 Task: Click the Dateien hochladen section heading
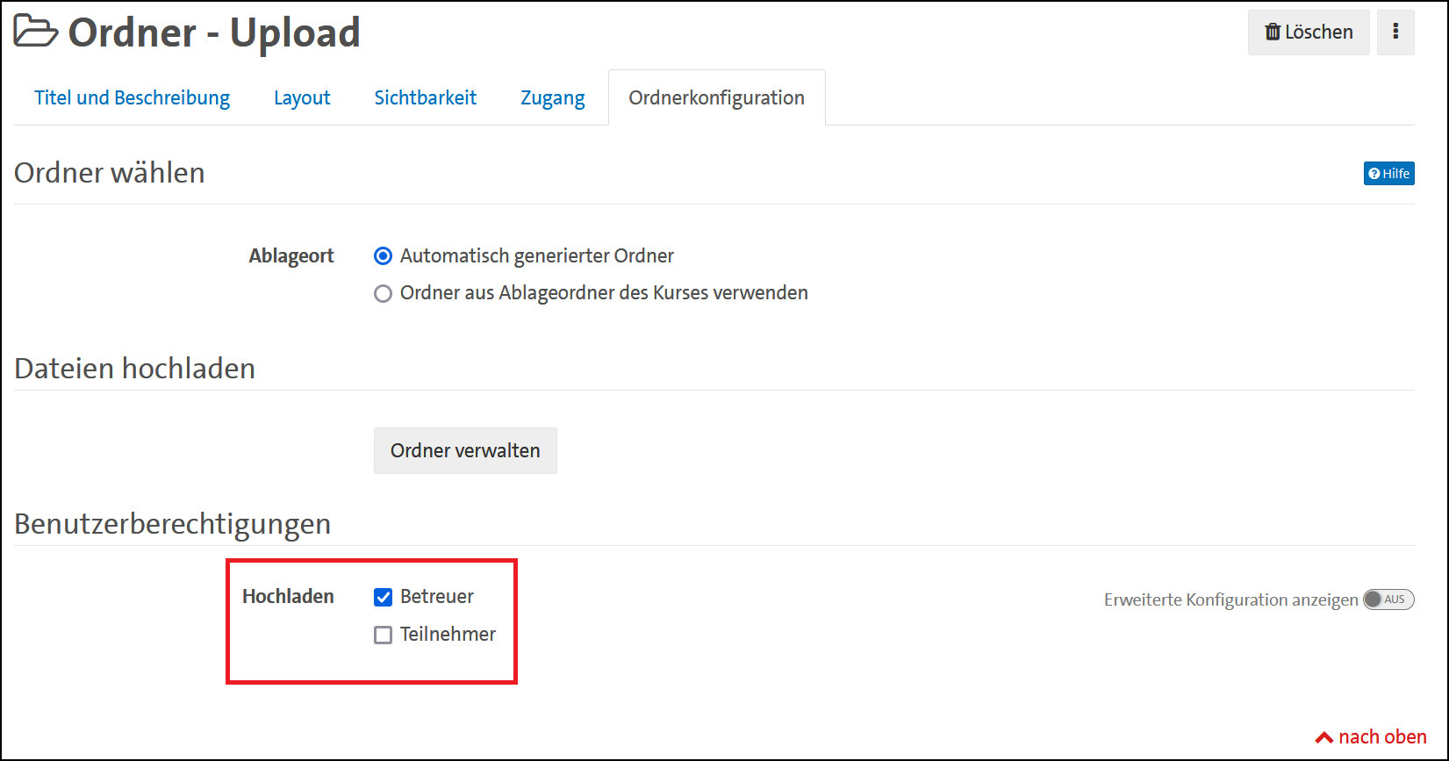click(x=134, y=368)
